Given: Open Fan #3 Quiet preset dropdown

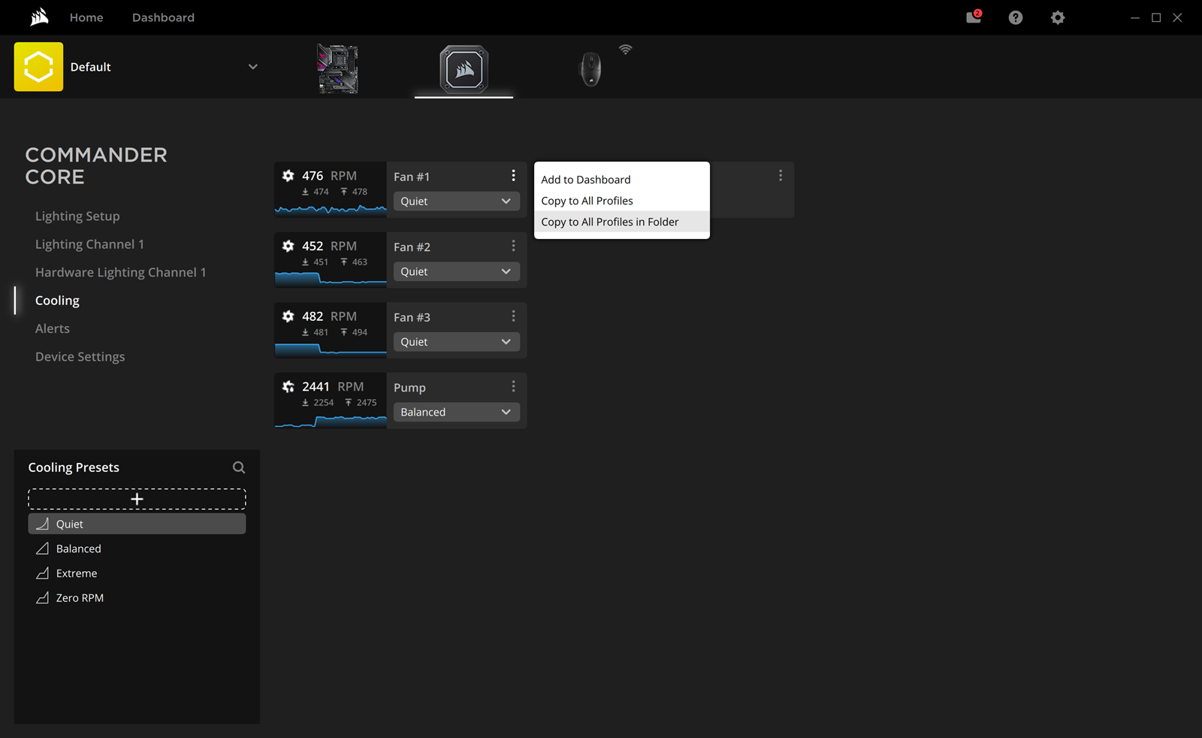Looking at the screenshot, I should tap(456, 342).
